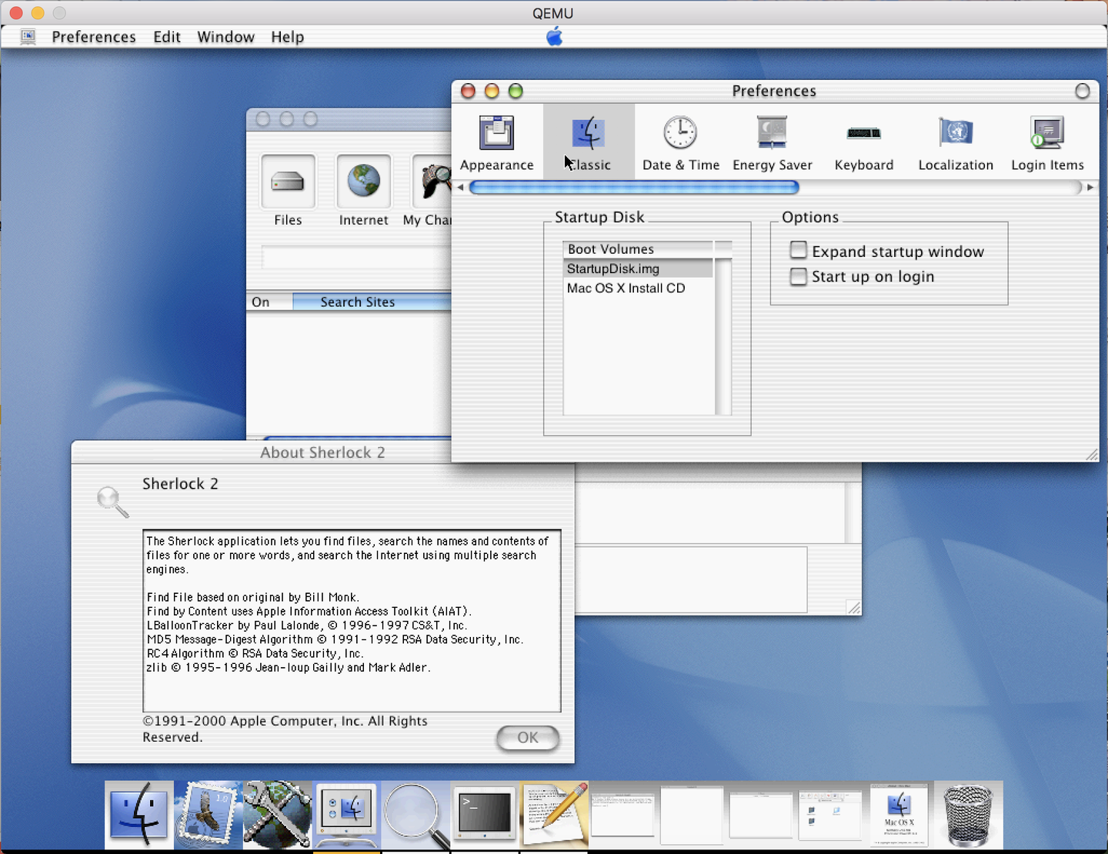The image size is (1108, 854).
Task: Enable Expand startup window
Action: coord(798,250)
